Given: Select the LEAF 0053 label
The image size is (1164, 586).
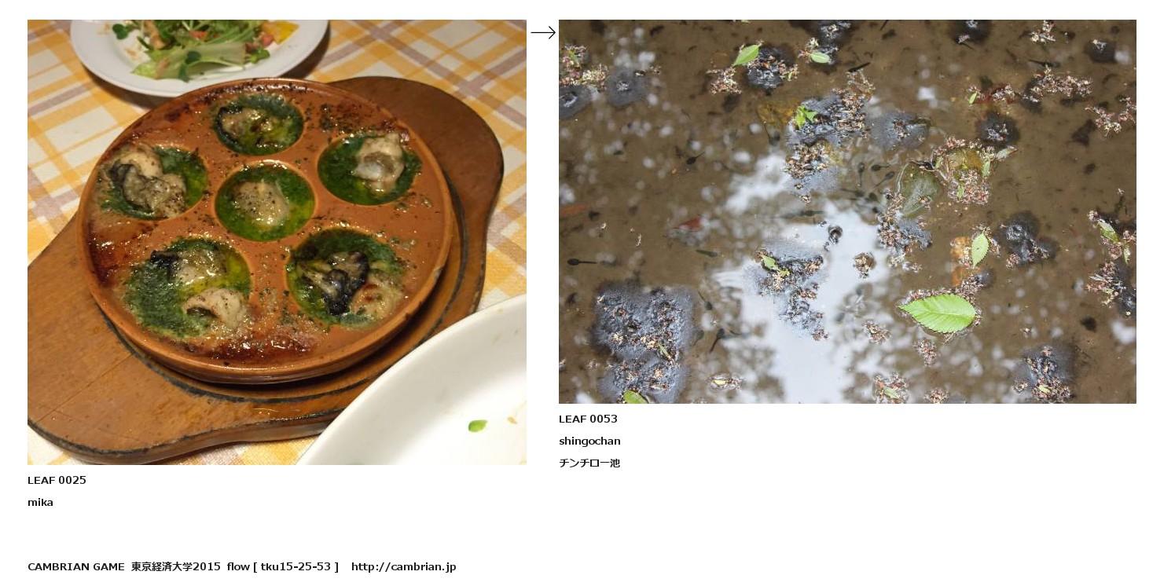Looking at the screenshot, I should point(588,419).
